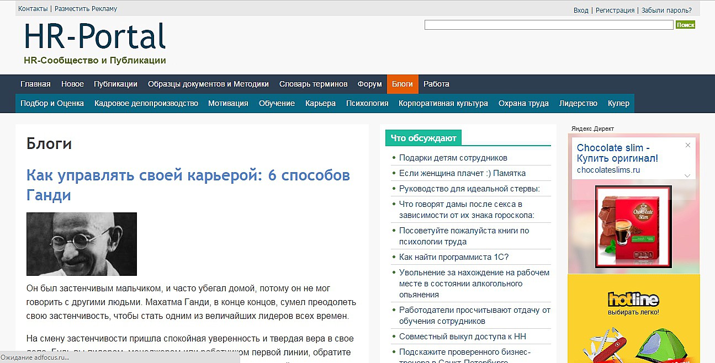Open the Chocolate slim ad headline
This screenshot has width=715, height=363.
pos(617,153)
